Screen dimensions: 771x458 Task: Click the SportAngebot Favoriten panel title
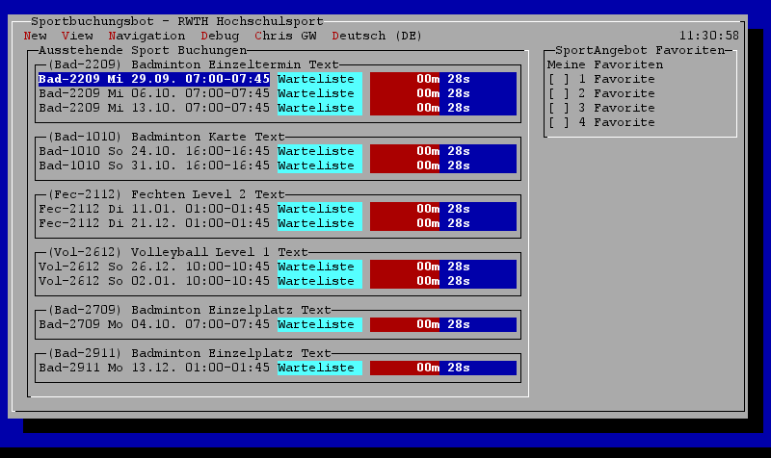(640, 50)
